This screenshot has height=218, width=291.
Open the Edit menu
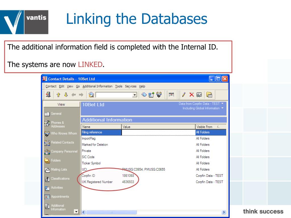62,86
